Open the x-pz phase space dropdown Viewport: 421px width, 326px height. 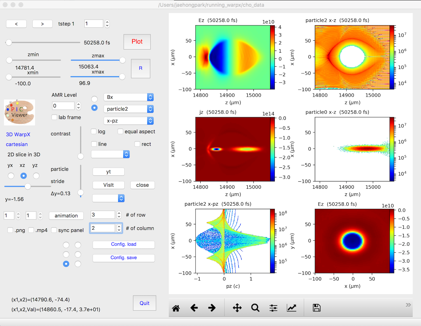point(129,121)
